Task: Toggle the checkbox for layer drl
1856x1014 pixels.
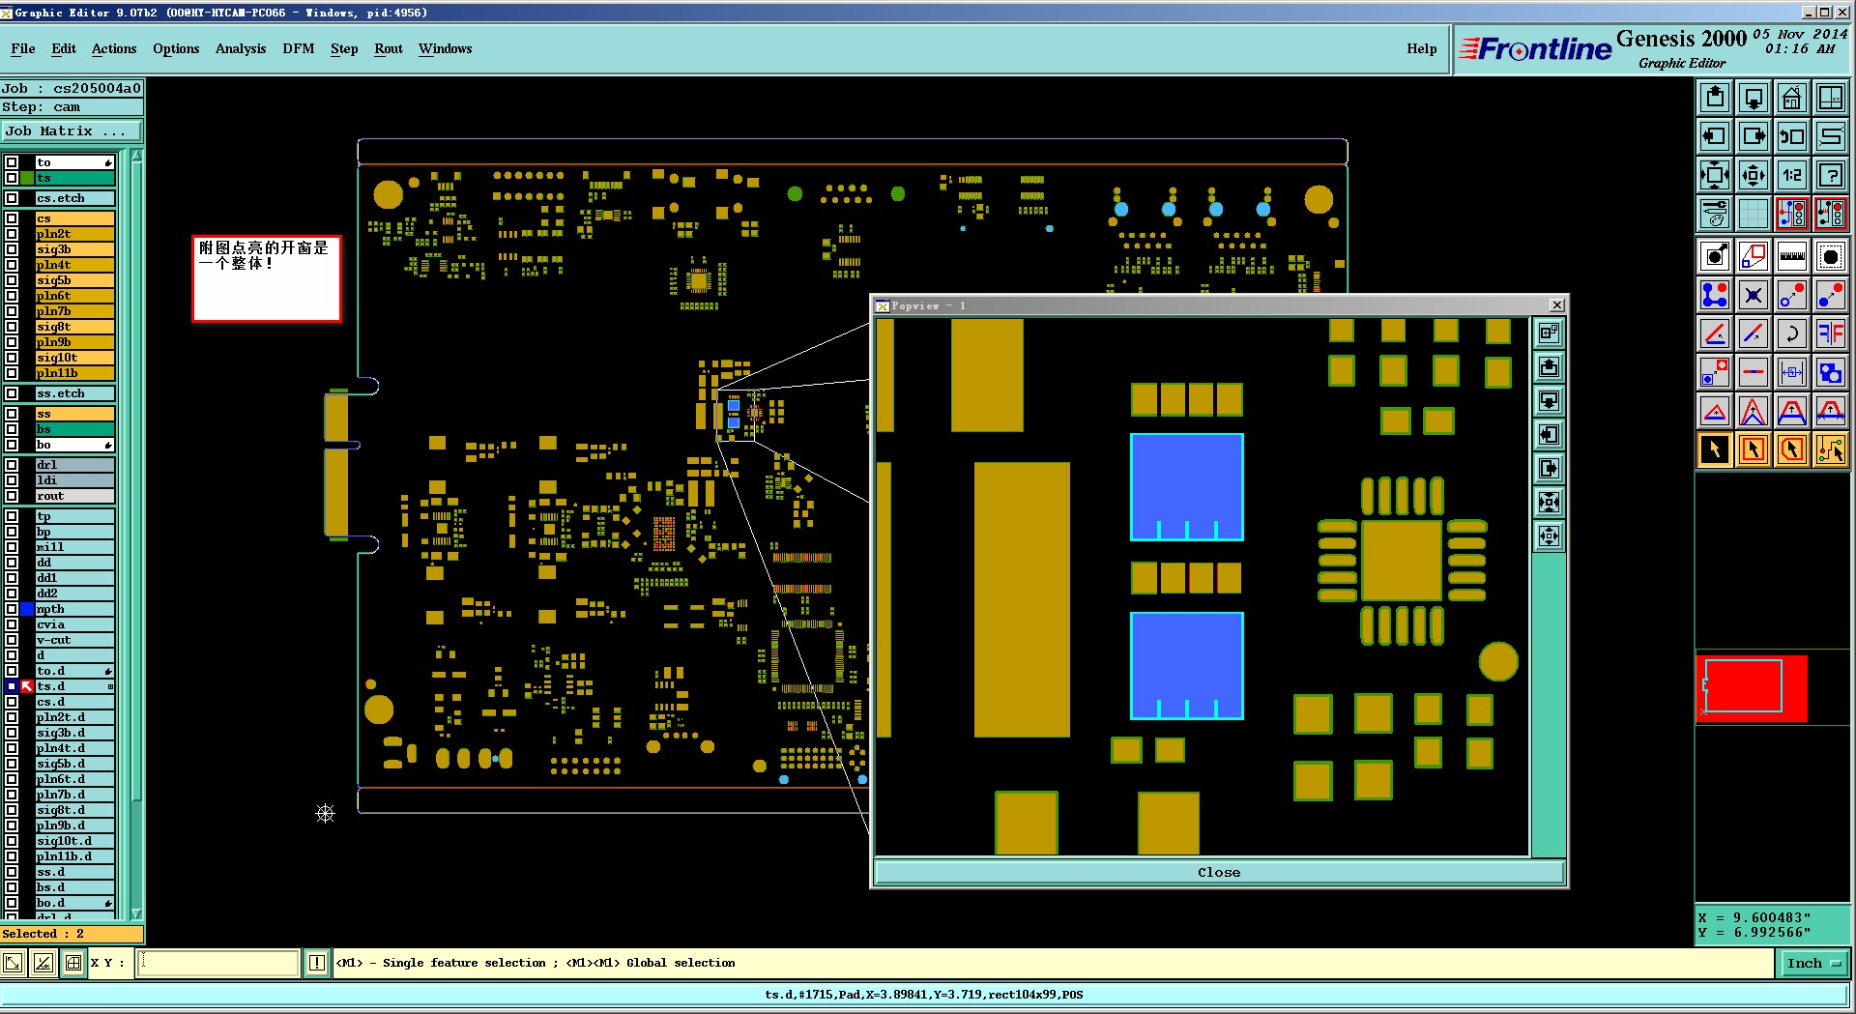Action: (12, 465)
